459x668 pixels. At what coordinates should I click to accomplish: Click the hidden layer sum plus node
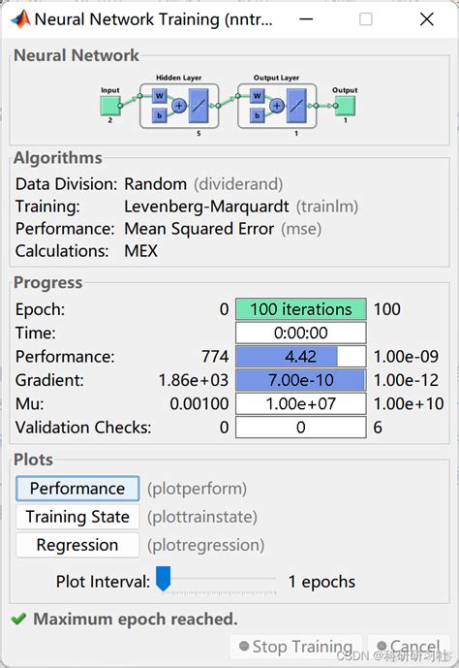179,106
